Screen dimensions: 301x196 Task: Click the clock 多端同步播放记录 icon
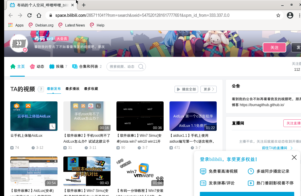click(251, 171)
